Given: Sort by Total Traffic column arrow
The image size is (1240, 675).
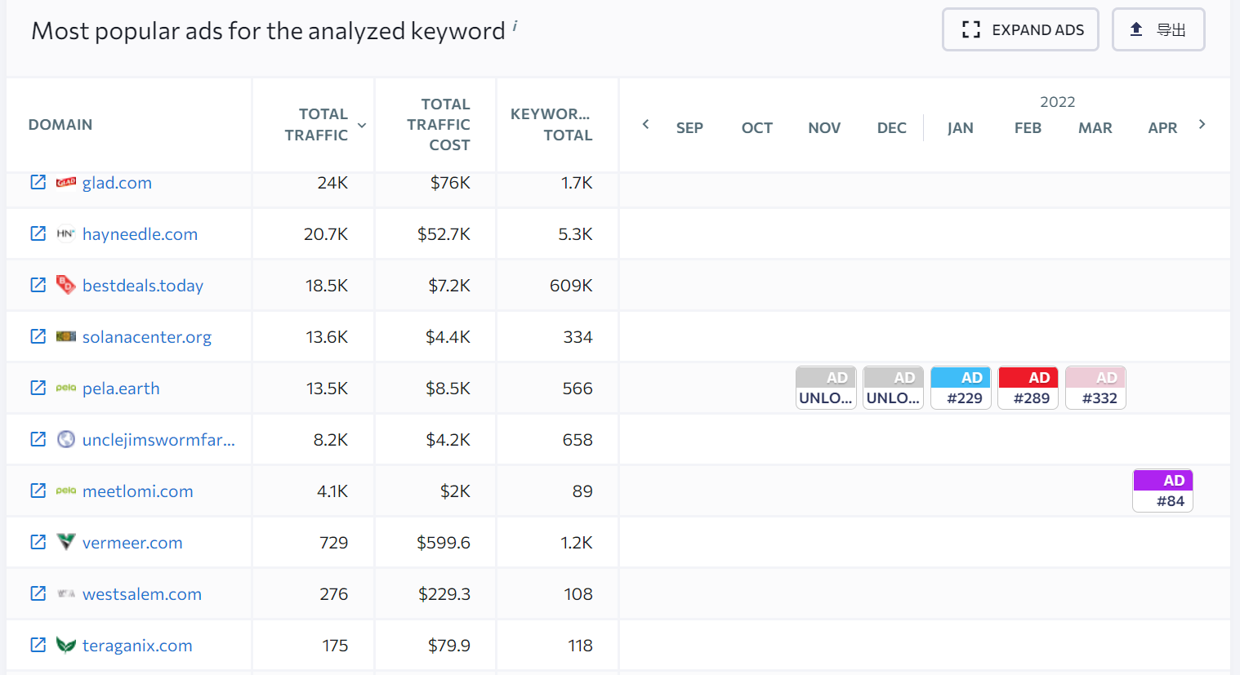Looking at the screenshot, I should pyautogui.click(x=362, y=125).
